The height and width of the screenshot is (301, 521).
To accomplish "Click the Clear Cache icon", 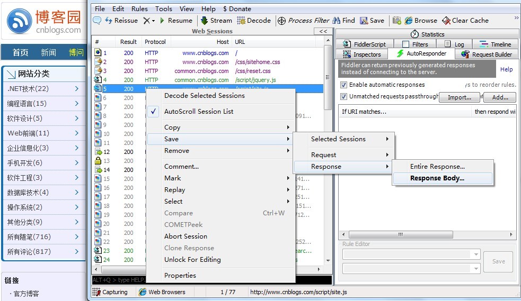I will pyautogui.click(x=446, y=21).
